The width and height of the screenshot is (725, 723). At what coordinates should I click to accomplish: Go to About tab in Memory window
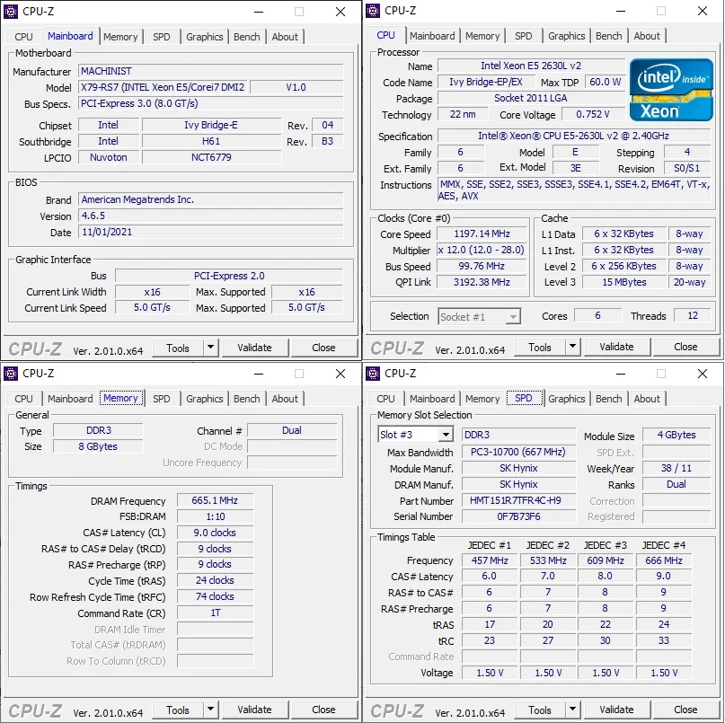[x=285, y=399]
